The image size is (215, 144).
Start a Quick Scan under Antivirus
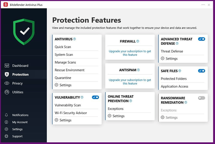63,47
